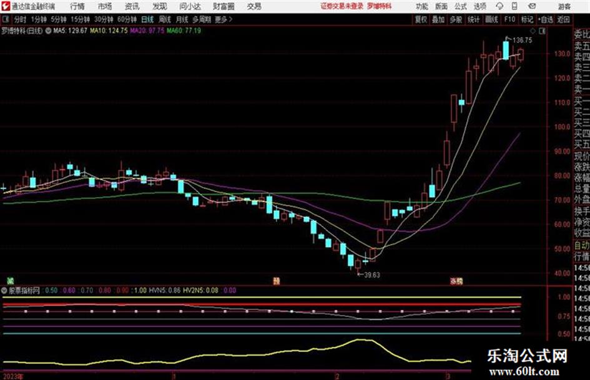Screen dimensions: 590x380
Task: Click the 2023年 date axis label
Action: [x=12, y=376]
